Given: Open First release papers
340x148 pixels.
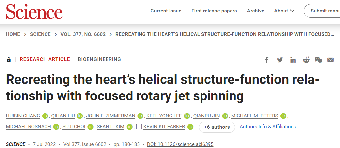Looking at the screenshot, I should [214, 11].
